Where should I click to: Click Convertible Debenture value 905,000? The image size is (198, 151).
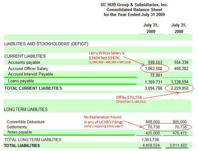point(180,122)
